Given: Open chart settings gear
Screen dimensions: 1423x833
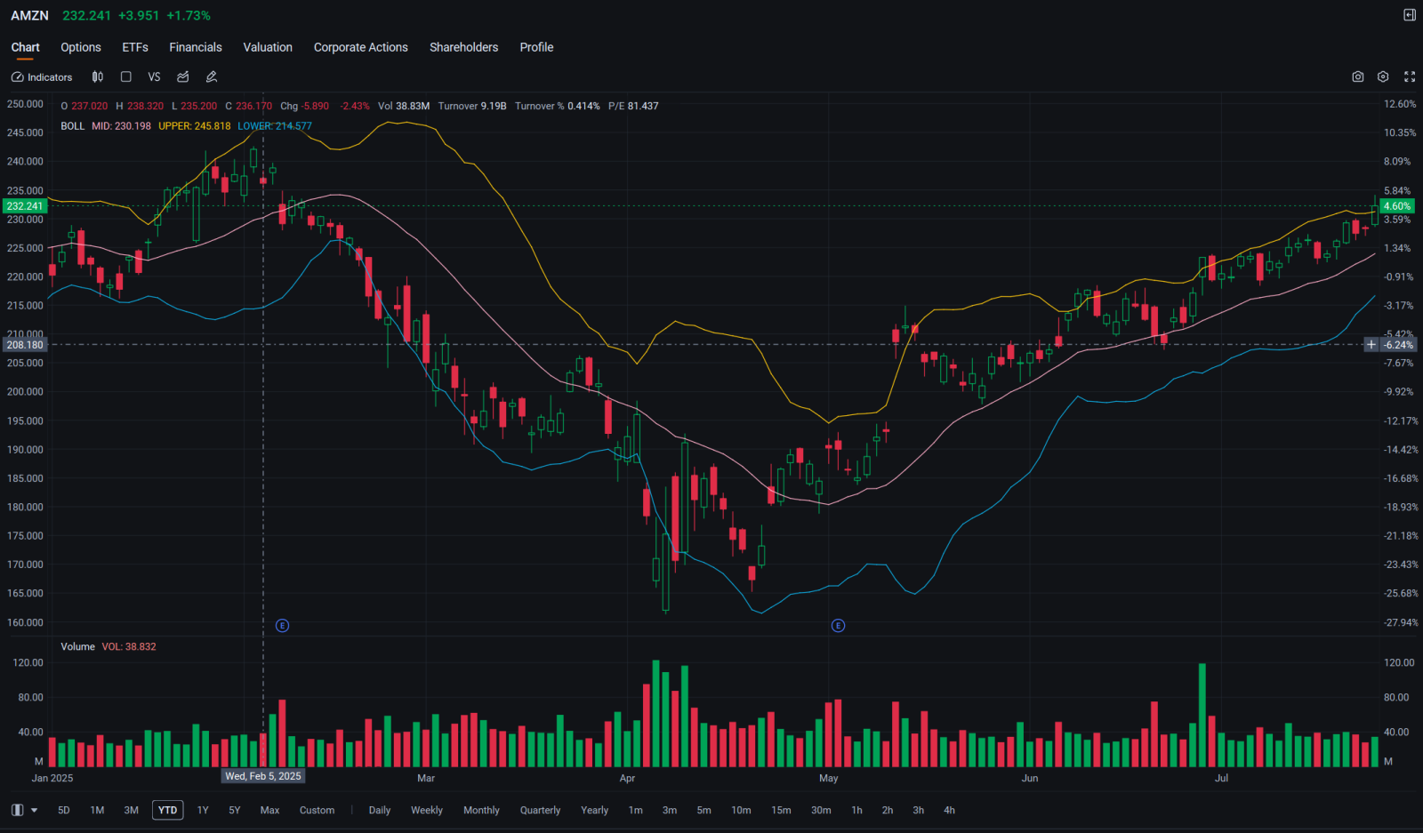Looking at the screenshot, I should click(x=1383, y=77).
